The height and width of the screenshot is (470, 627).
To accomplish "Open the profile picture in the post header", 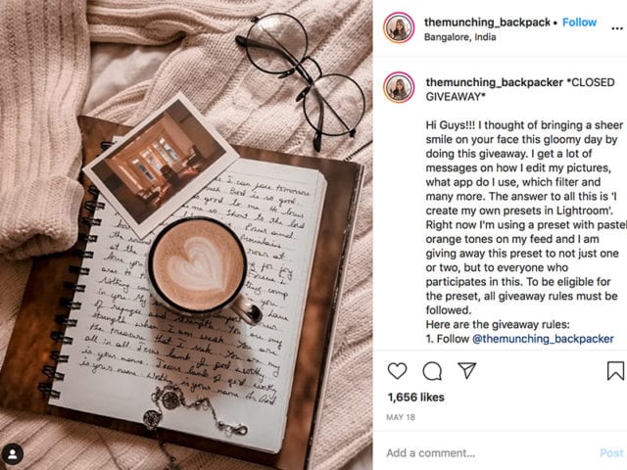I will point(399,27).
